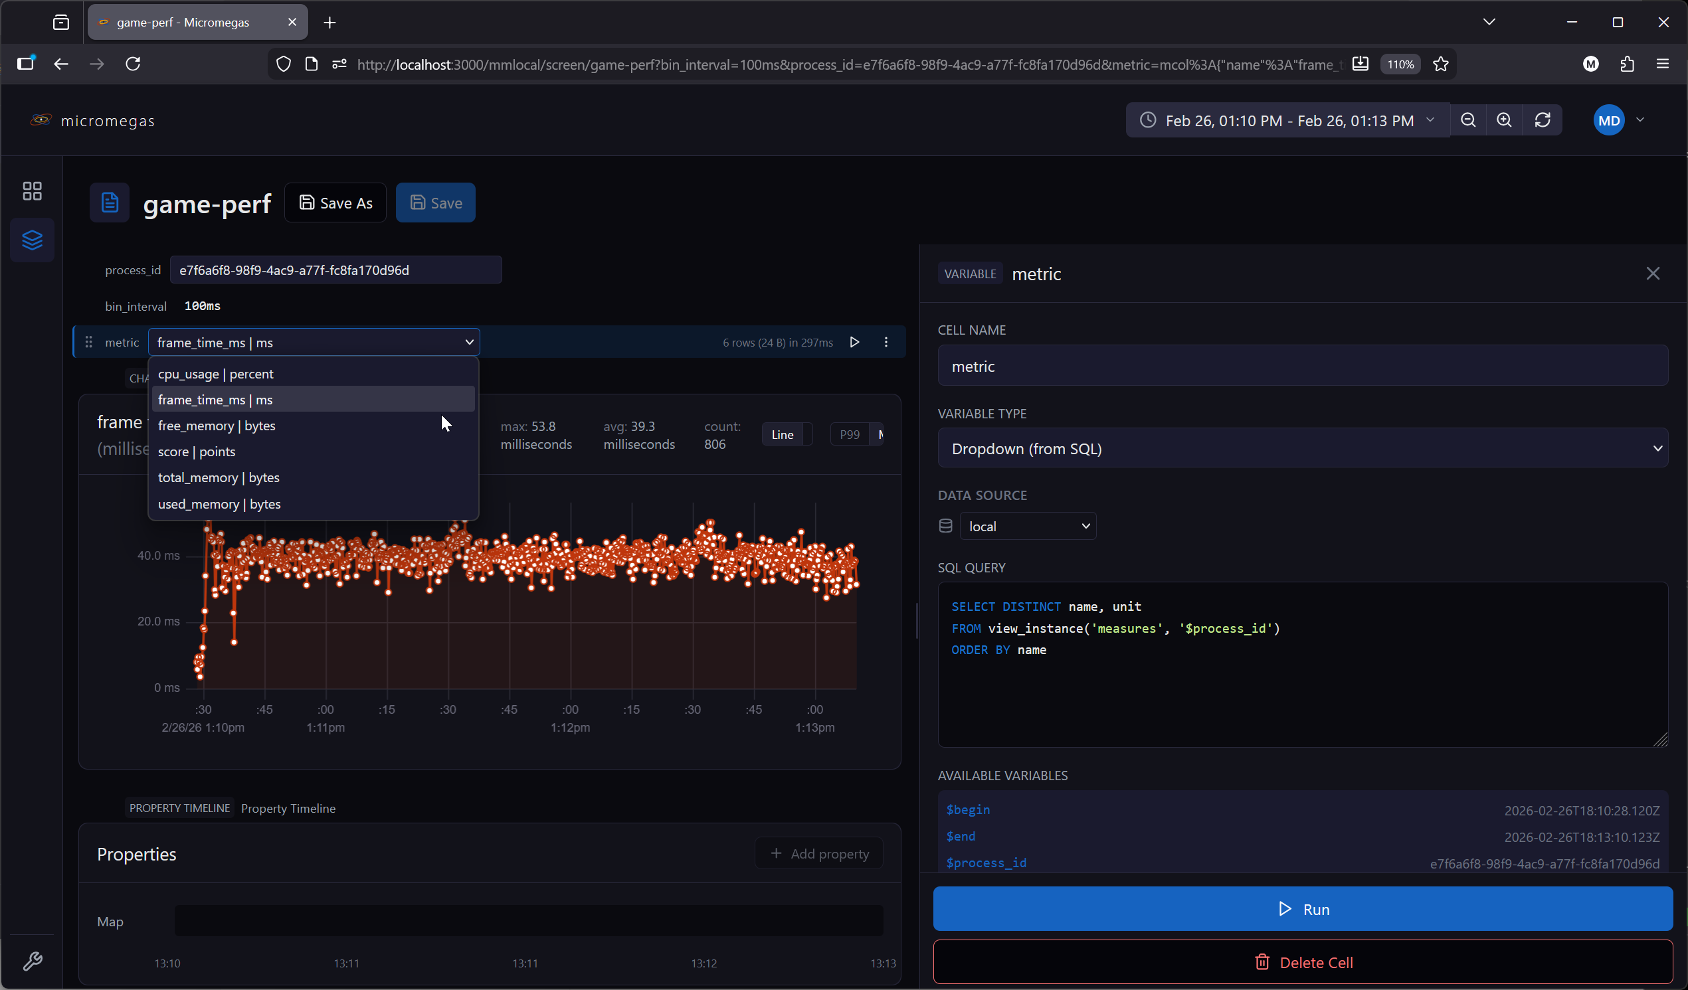Choose used_memory | bytes option

[219, 504]
